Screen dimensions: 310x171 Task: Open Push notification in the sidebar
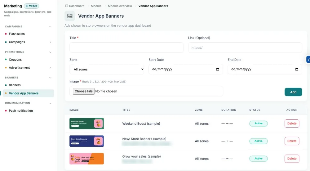click(21, 111)
